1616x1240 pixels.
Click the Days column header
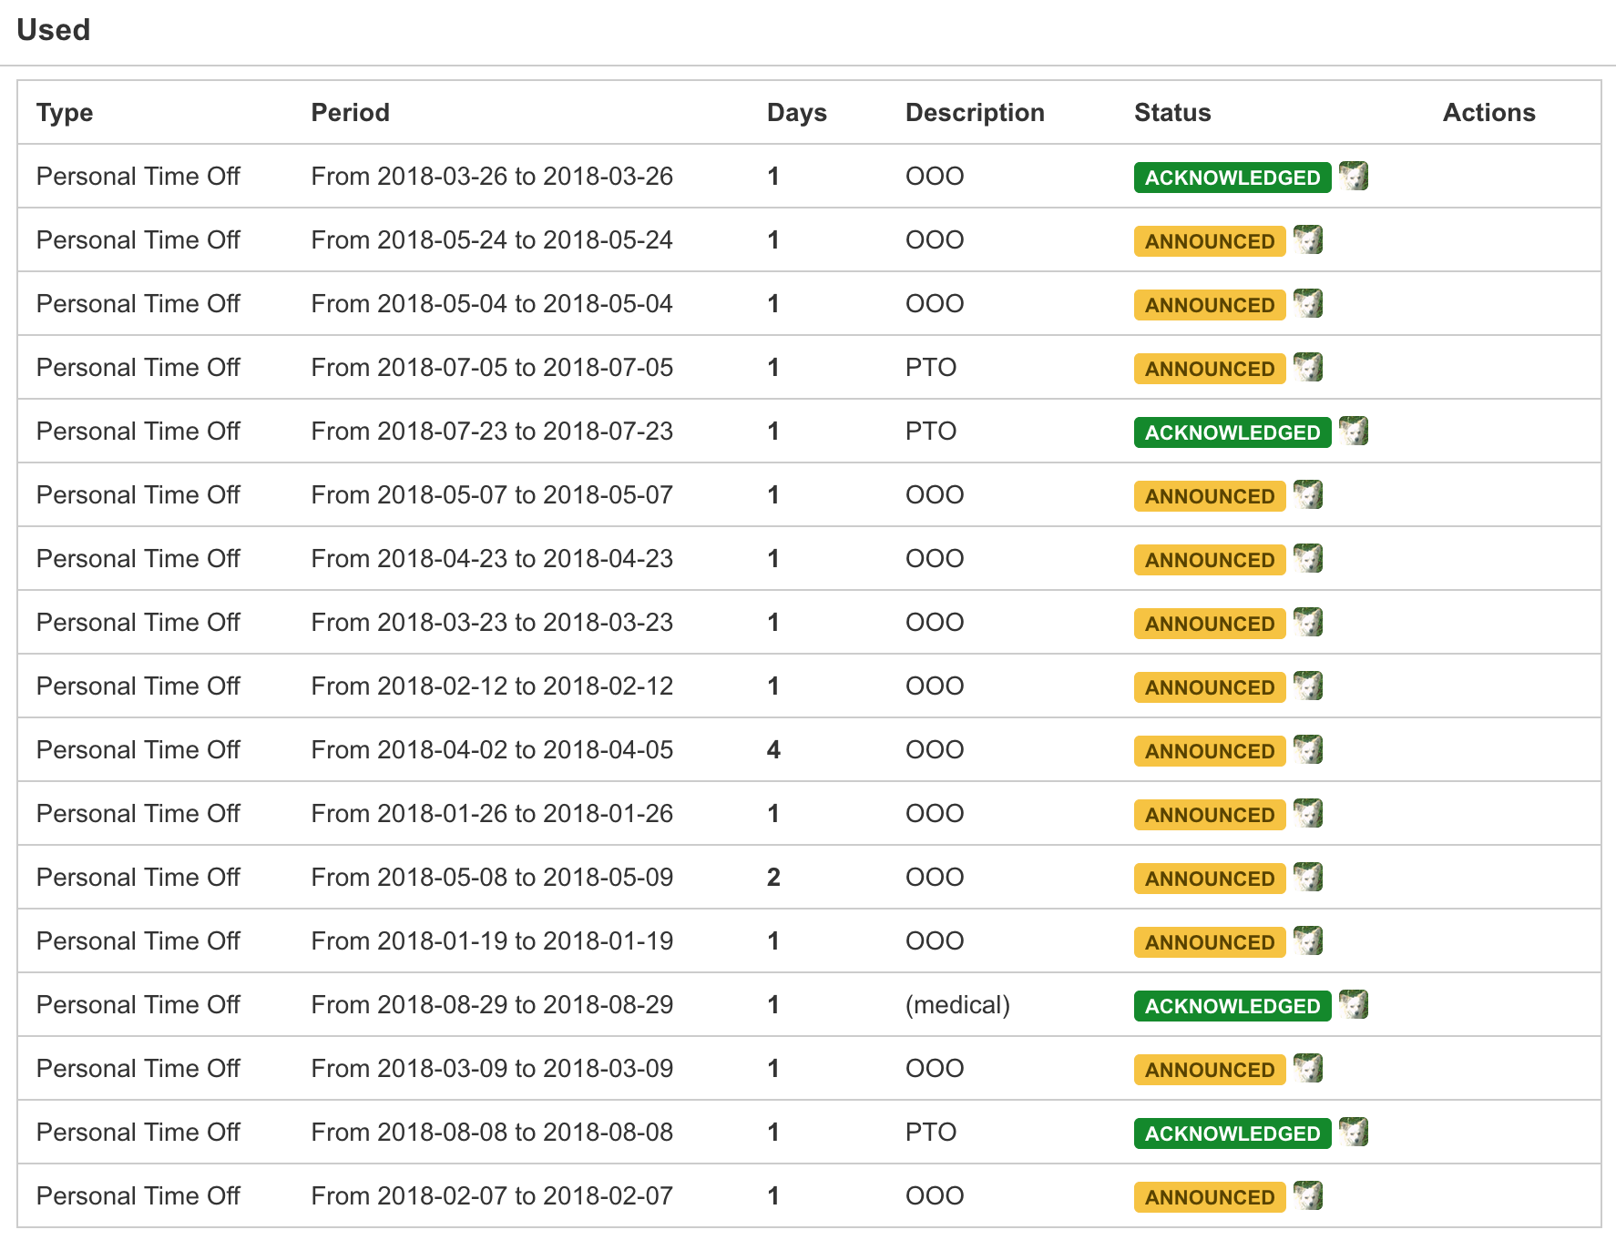(x=797, y=113)
